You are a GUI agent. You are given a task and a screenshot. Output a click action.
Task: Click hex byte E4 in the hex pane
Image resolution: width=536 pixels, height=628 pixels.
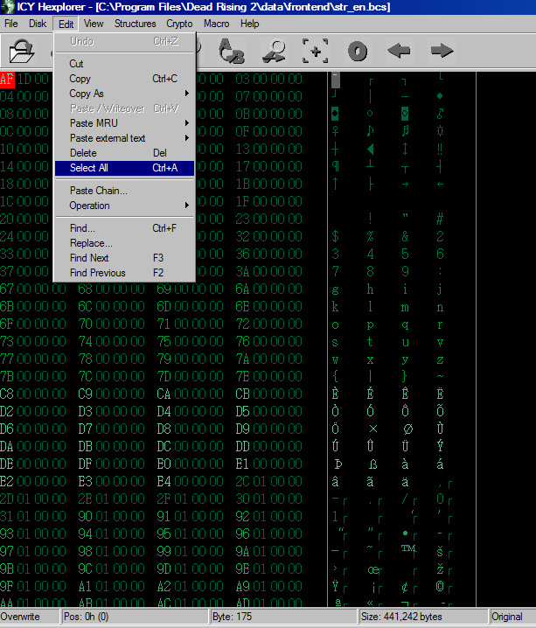tap(164, 481)
